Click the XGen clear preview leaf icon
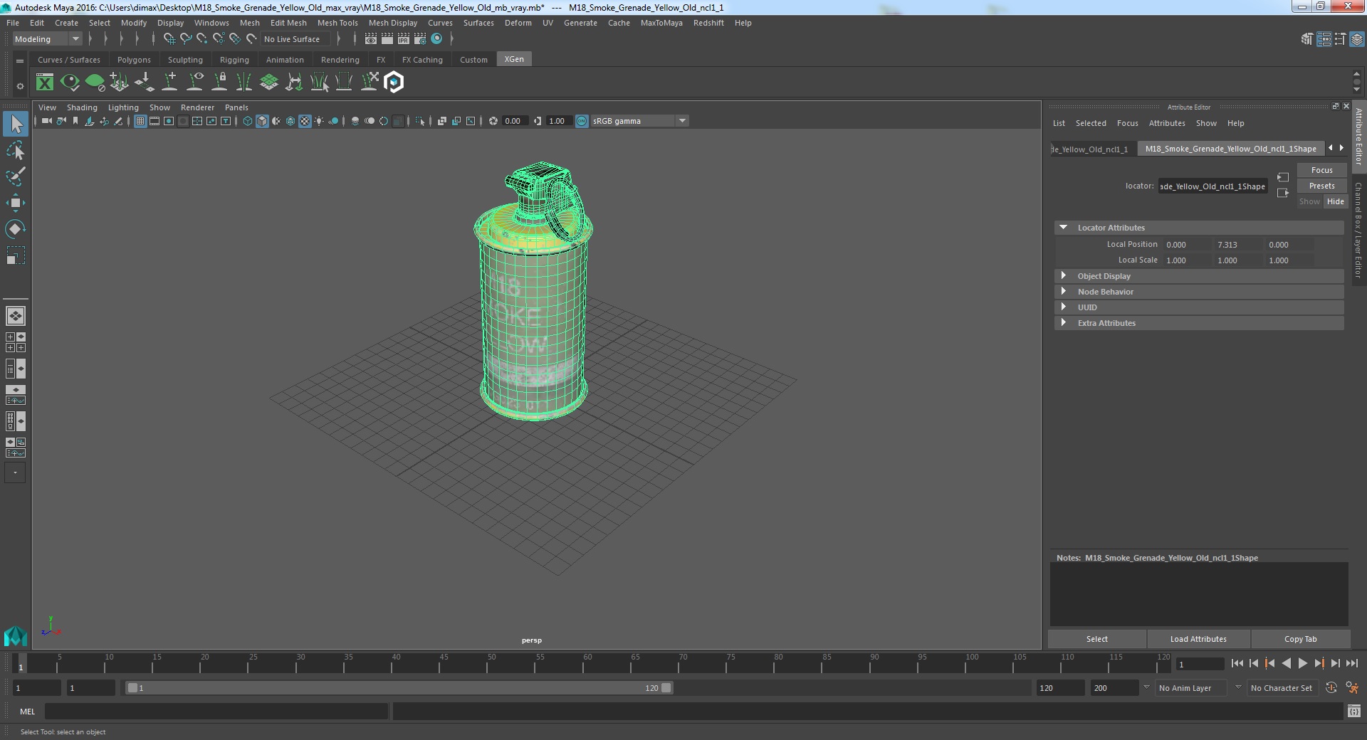 [95, 83]
